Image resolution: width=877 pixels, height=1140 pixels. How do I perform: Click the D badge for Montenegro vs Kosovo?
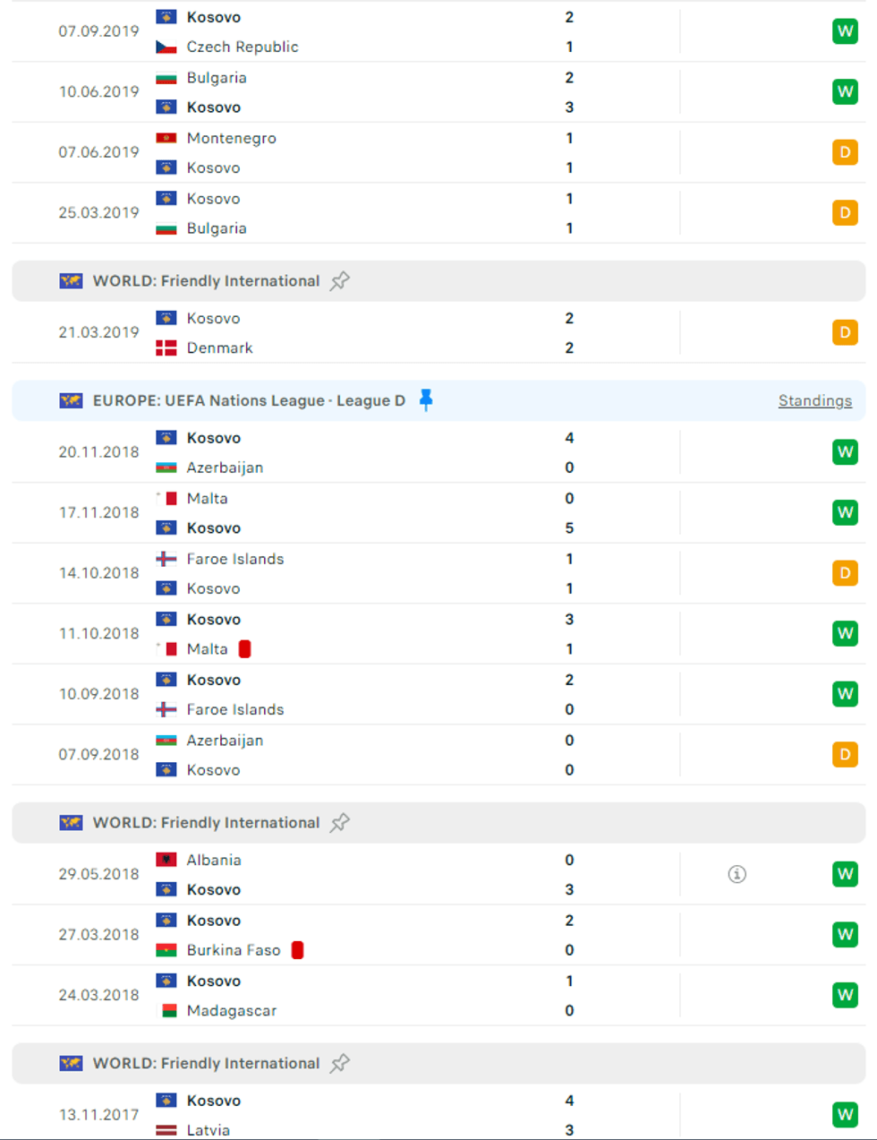(x=844, y=152)
